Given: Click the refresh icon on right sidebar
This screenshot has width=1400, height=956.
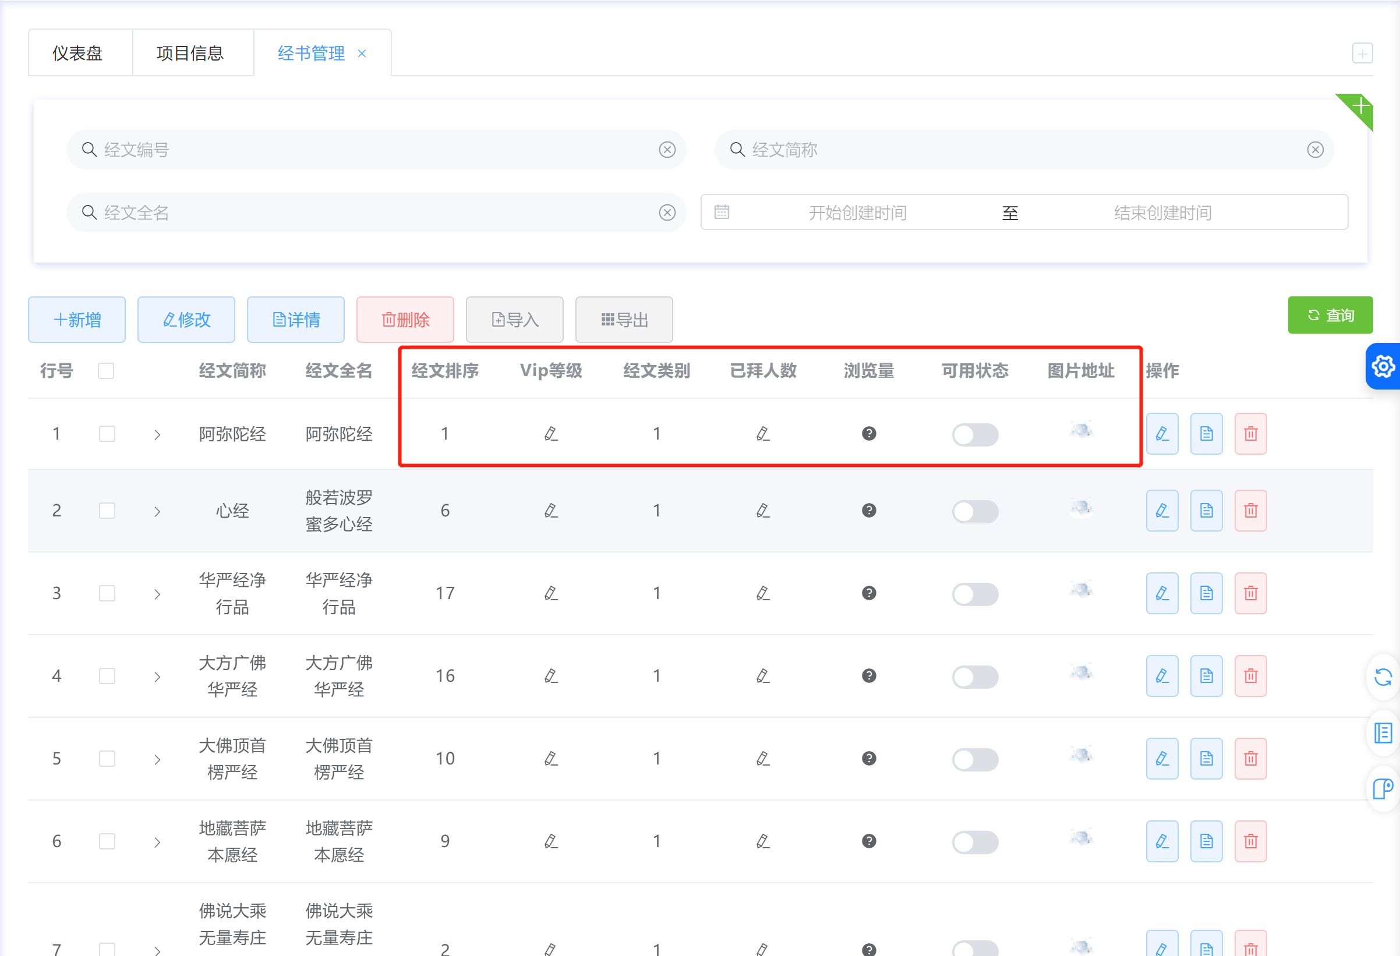Looking at the screenshot, I should [x=1383, y=677].
